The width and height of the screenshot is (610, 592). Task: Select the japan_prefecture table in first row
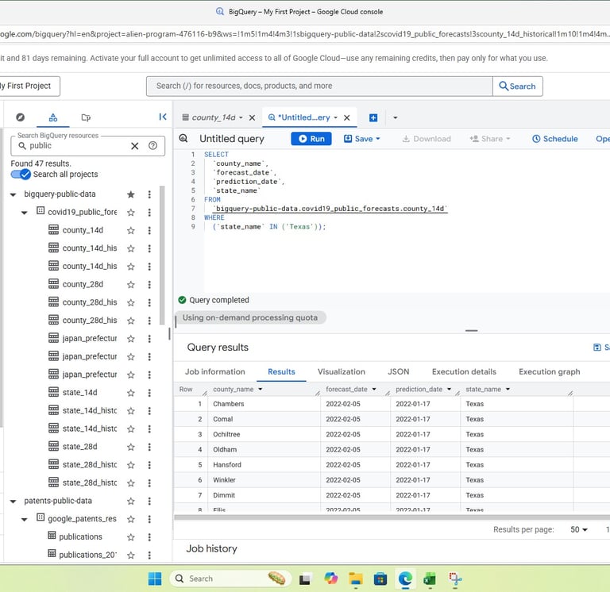[x=90, y=339]
